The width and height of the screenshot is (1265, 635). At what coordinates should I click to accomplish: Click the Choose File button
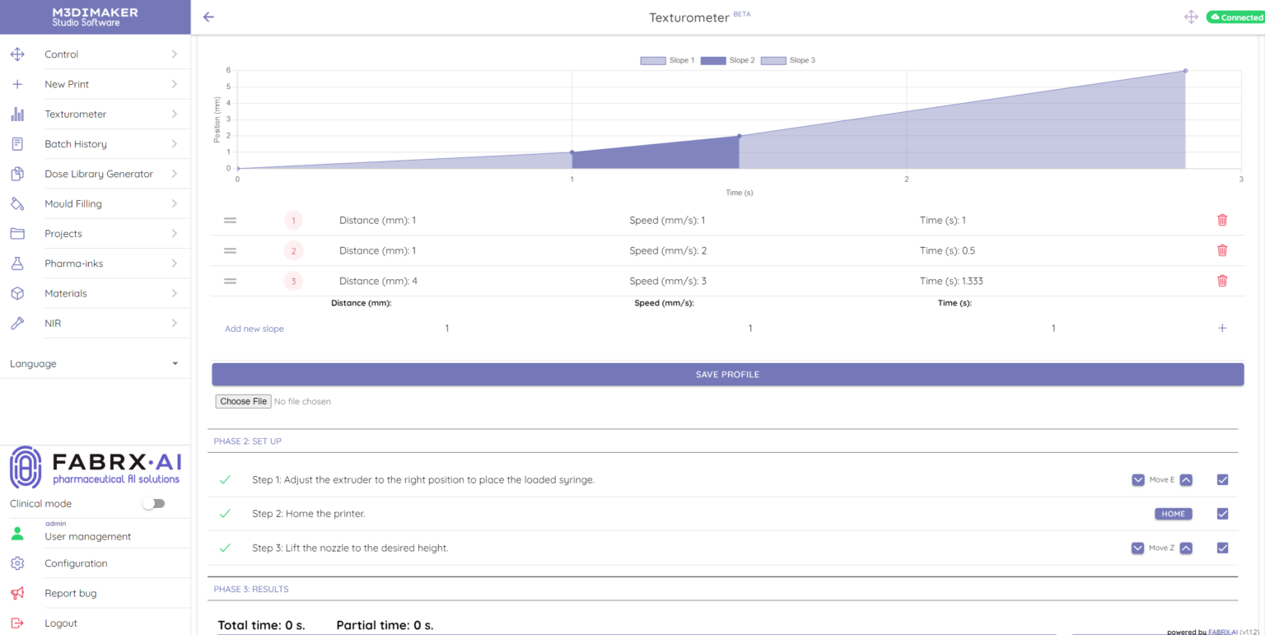[x=243, y=401]
